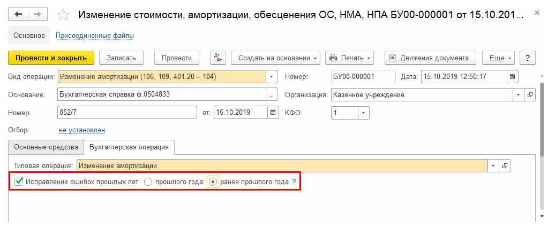
Task: Expand the Типовая операция dropdown
Action: tap(493, 166)
